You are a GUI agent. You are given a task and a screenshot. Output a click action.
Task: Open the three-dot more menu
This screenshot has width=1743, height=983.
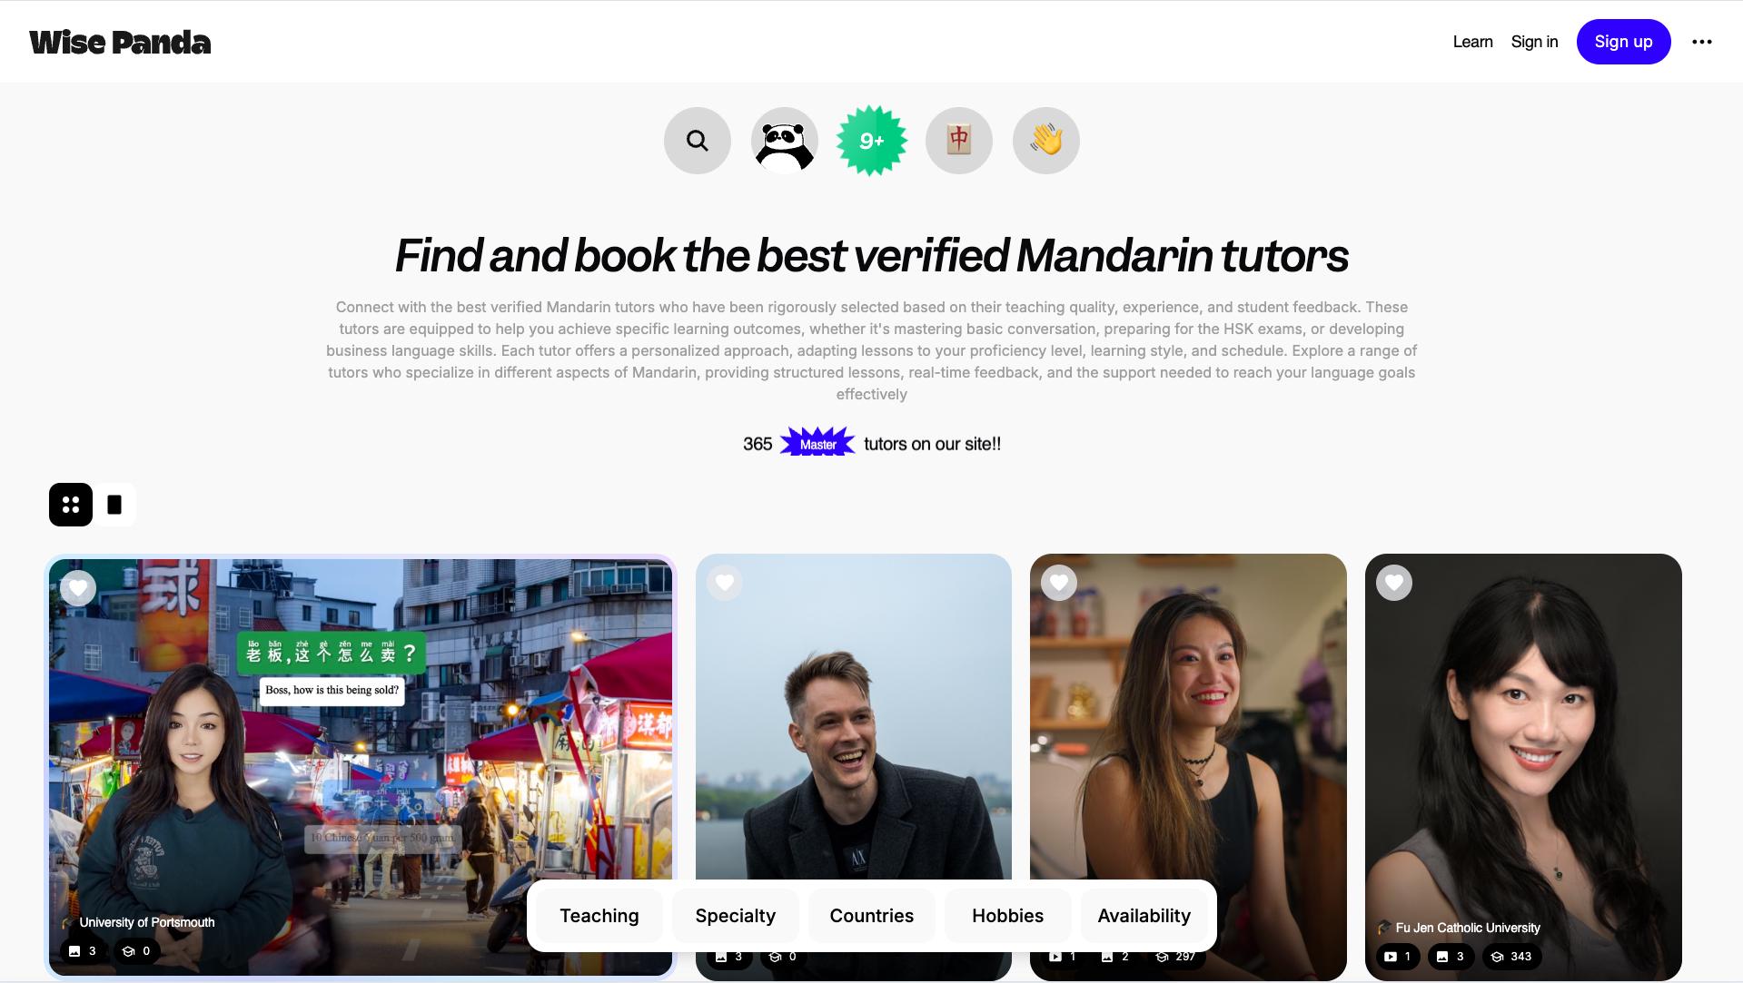coord(1702,42)
